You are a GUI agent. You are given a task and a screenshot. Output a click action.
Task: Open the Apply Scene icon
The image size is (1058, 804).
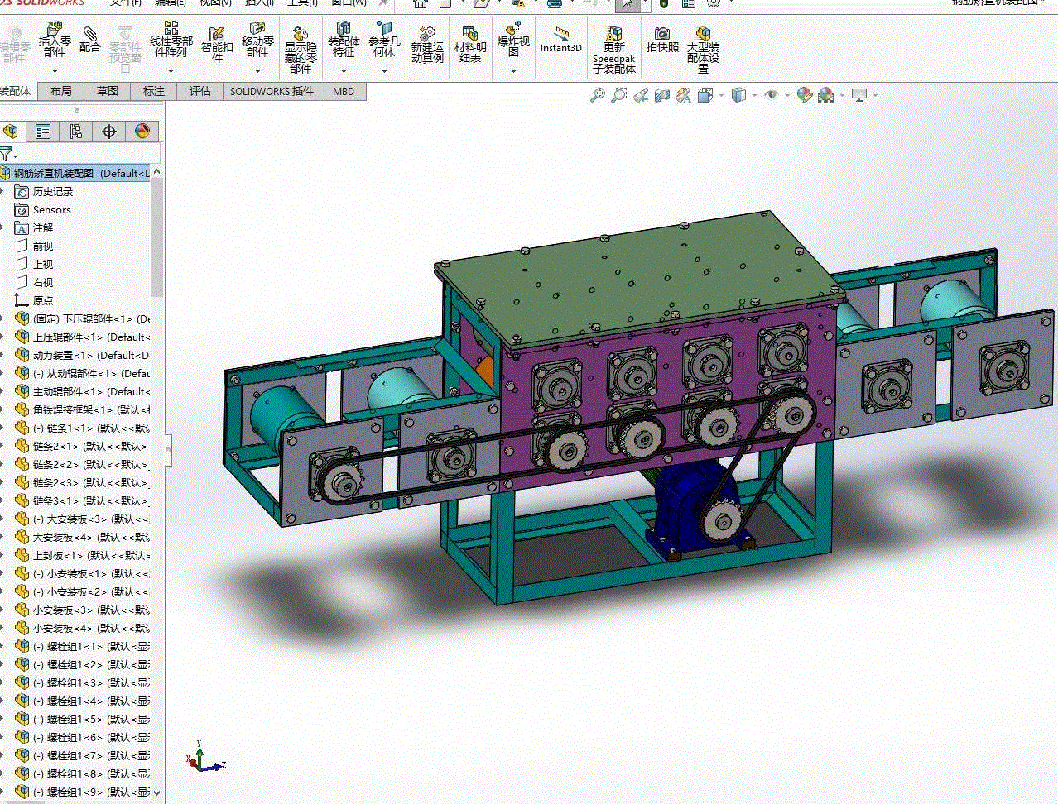(826, 95)
